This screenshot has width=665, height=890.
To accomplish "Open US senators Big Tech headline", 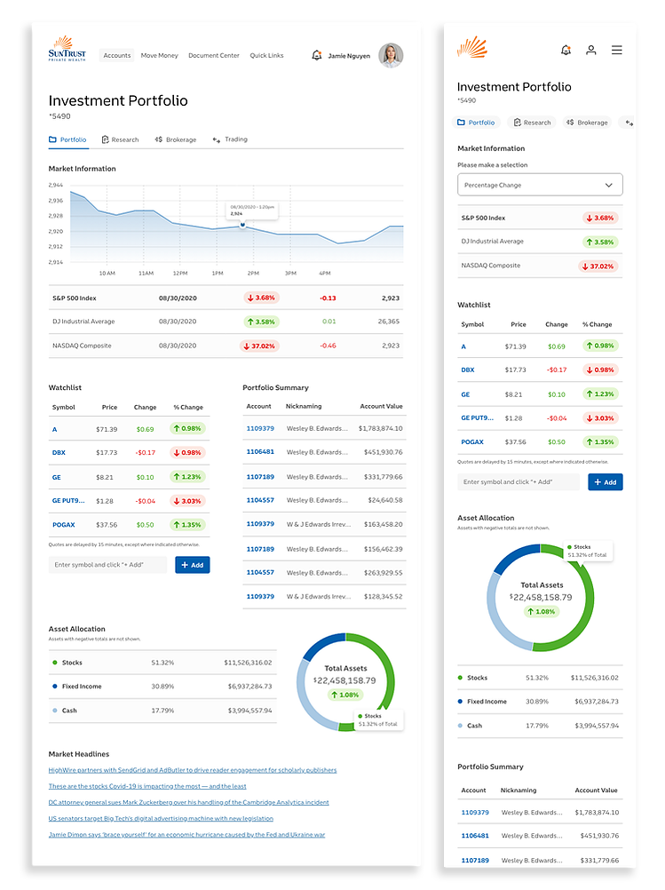I will tap(161, 818).
